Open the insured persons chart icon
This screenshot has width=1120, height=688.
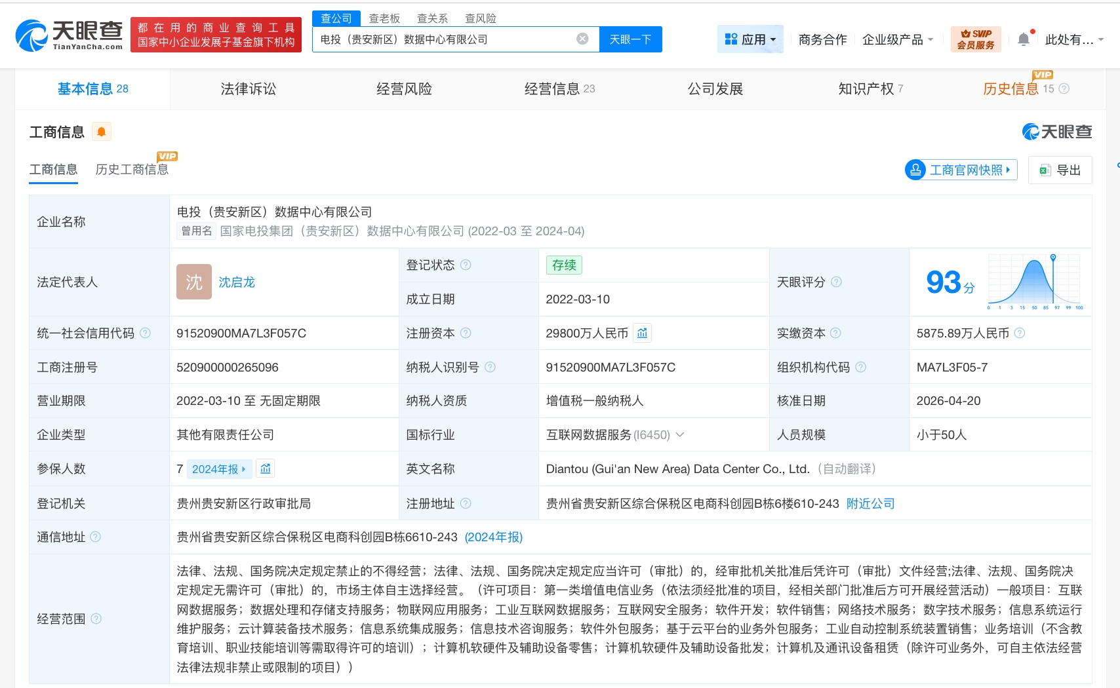[x=266, y=469]
